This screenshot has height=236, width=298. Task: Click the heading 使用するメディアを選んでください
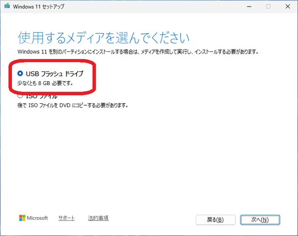(104, 38)
